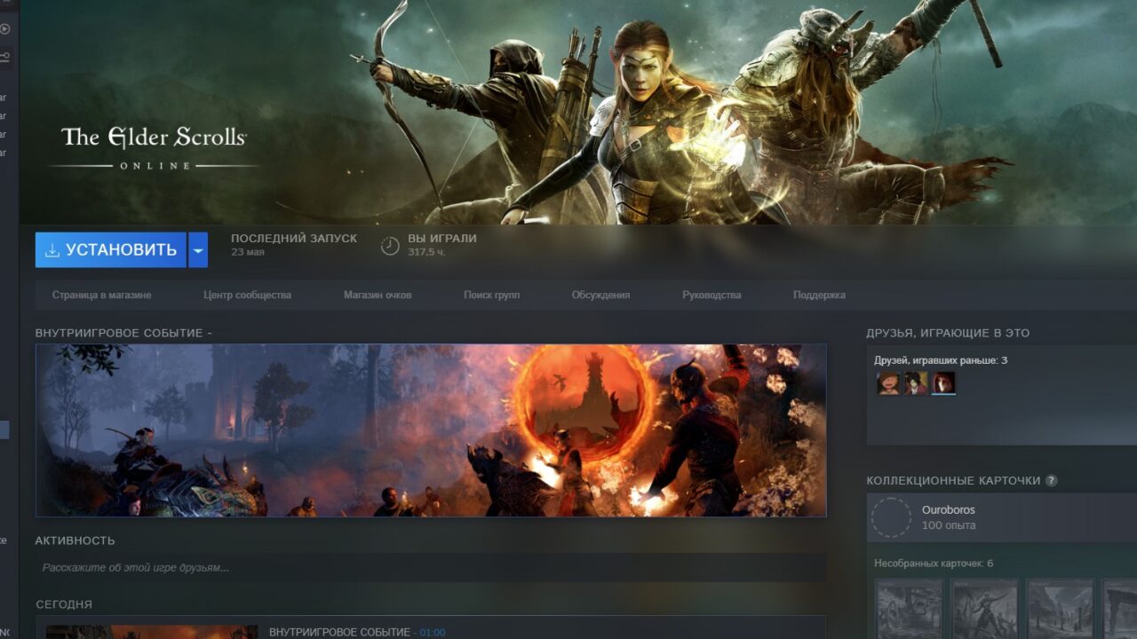Screen dimensions: 1137x639
Task: Select Поиск групп in the game nav bar
Action: (491, 295)
